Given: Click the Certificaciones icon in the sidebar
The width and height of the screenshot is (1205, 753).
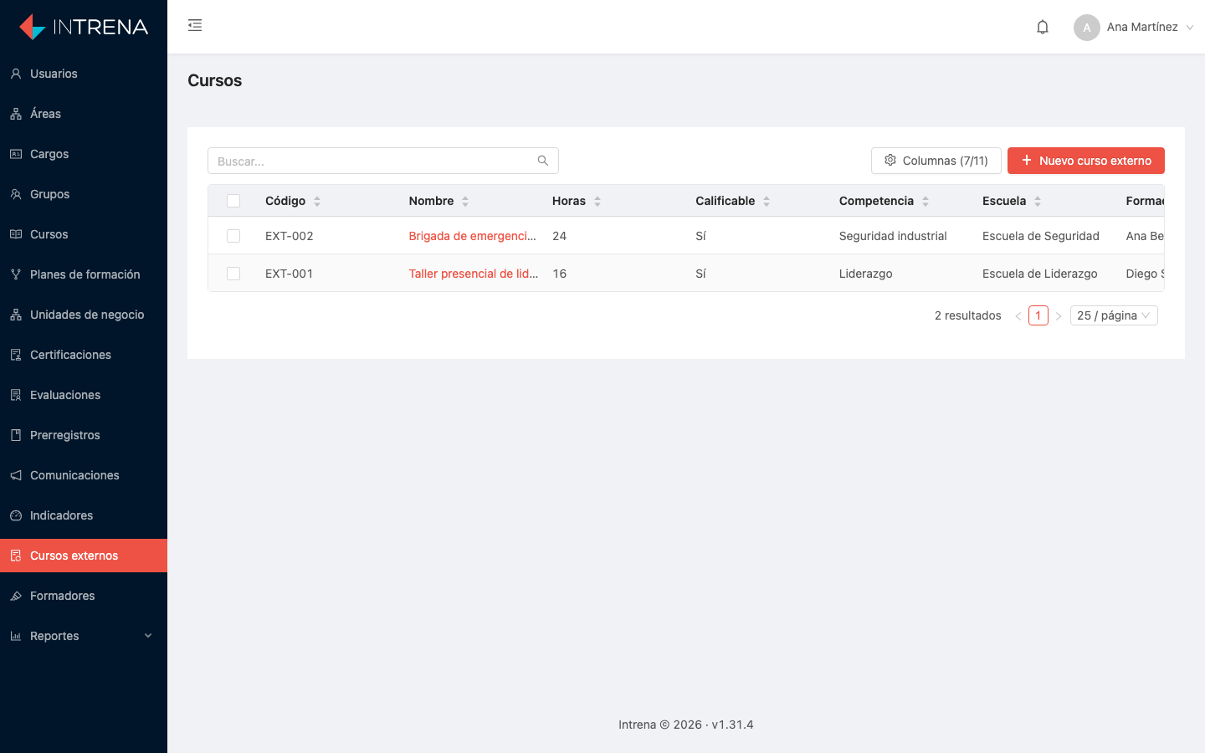Looking at the screenshot, I should point(16,355).
